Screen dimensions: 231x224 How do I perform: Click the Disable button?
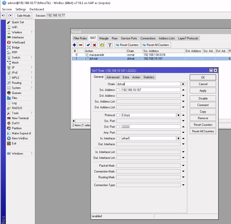(x=203, y=98)
